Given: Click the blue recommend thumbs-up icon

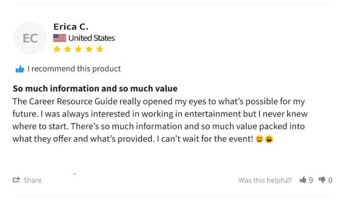Looking at the screenshot, I should pyautogui.click(x=20, y=69).
